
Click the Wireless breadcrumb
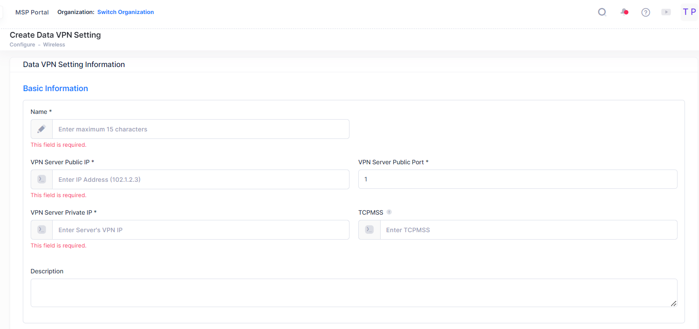pyautogui.click(x=54, y=45)
